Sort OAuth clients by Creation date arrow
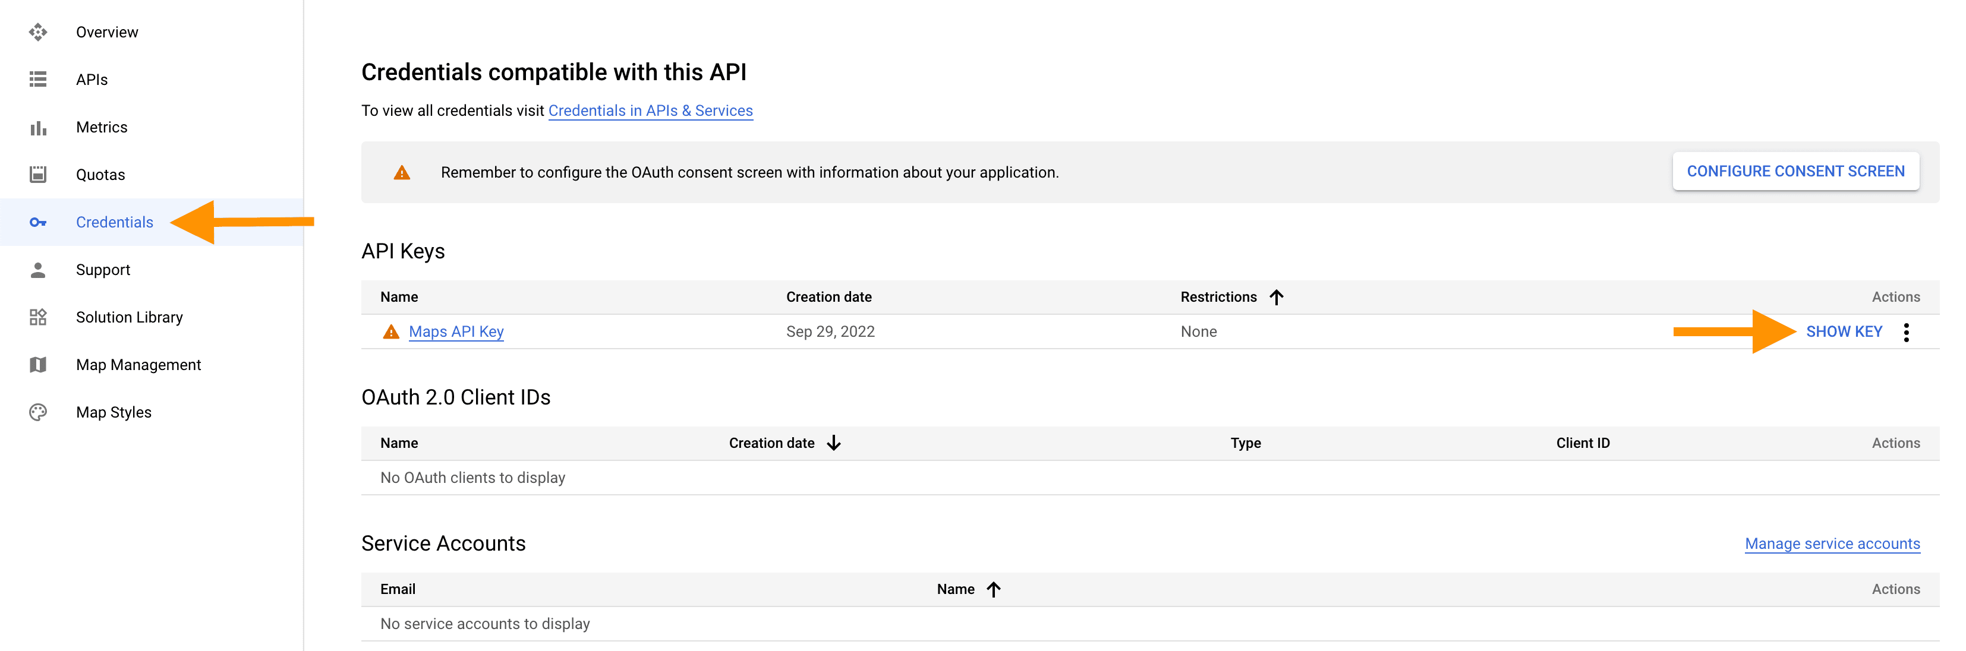Screen dimensions: 1966x651 tap(834, 444)
